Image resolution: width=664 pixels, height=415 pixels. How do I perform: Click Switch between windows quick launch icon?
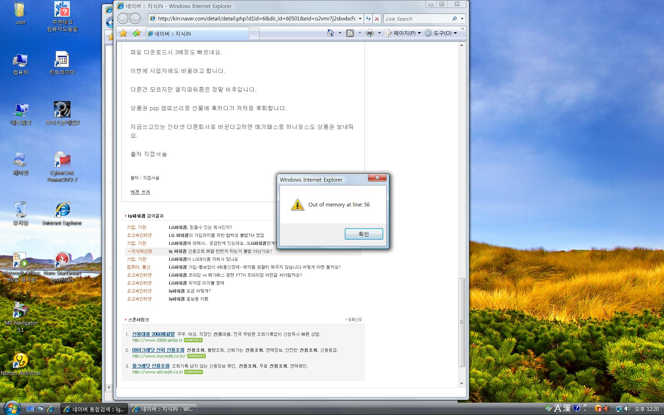(x=40, y=409)
